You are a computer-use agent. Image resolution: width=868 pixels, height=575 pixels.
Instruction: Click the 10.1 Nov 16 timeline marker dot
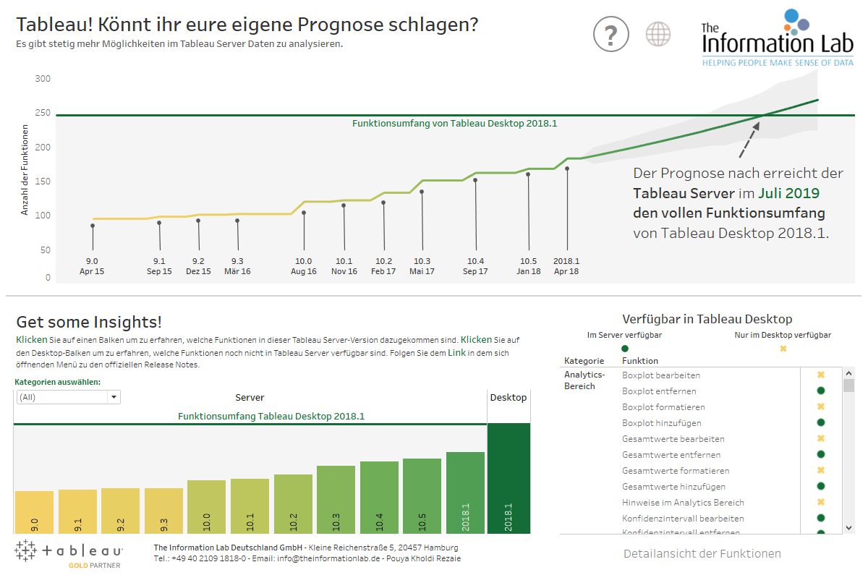tap(344, 205)
